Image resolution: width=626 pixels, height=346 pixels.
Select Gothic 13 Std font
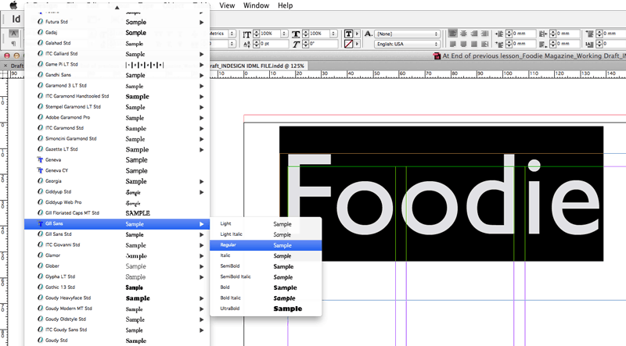(117, 287)
